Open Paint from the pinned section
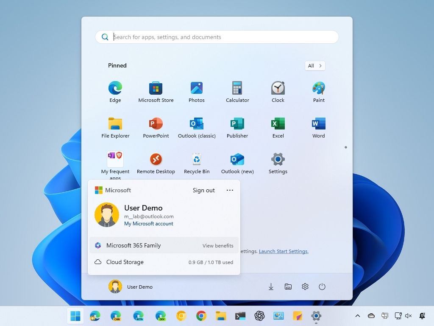 [318, 89]
